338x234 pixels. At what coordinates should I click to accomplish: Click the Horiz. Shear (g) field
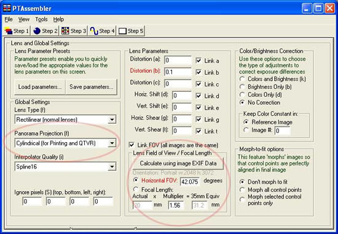(x=182, y=119)
